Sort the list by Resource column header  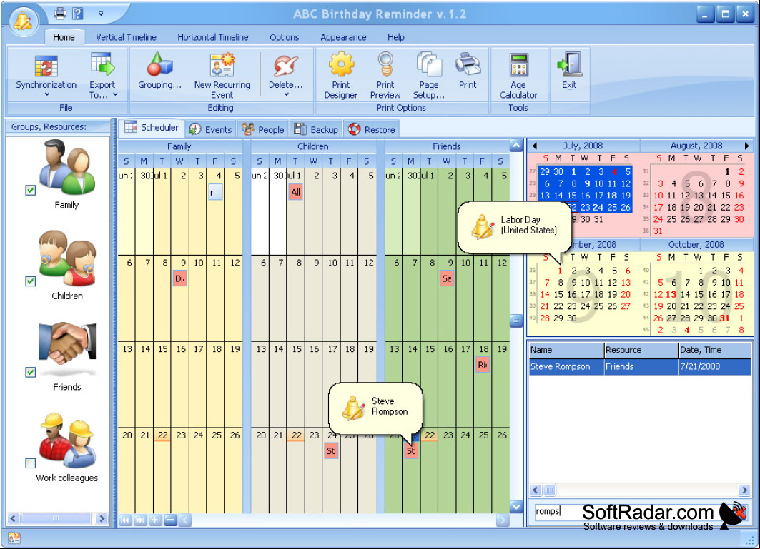pos(641,350)
